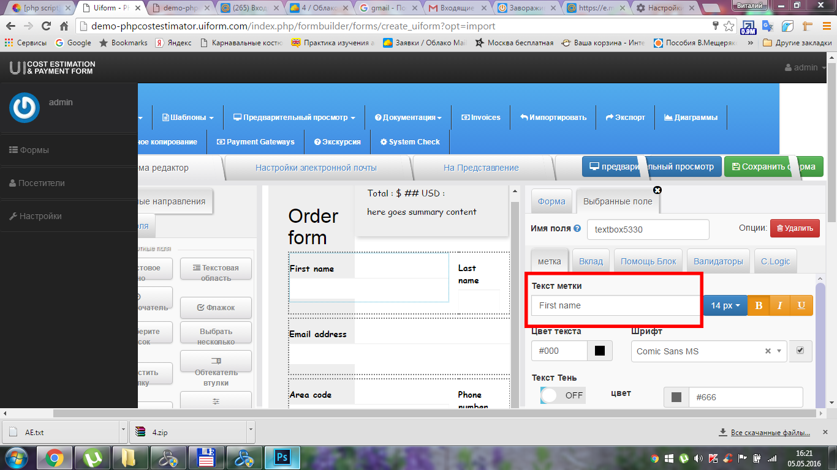Click the red Удалить button

(x=795, y=228)
